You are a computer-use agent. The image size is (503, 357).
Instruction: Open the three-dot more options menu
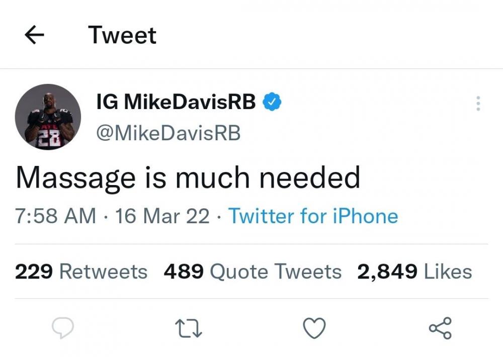point(477,104)
